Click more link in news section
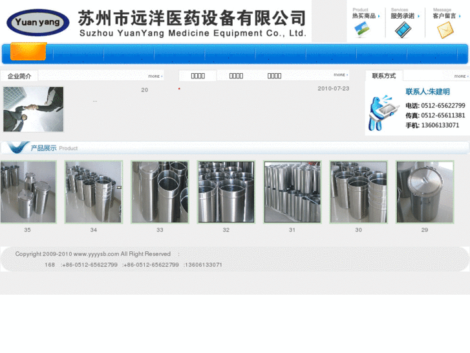This screenshot has width=470, height=353. click(x=341, y=74)
